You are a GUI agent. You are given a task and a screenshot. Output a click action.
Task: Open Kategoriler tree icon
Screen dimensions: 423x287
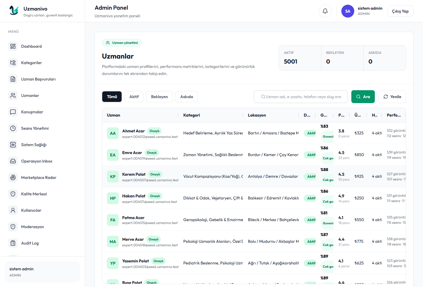13,63
